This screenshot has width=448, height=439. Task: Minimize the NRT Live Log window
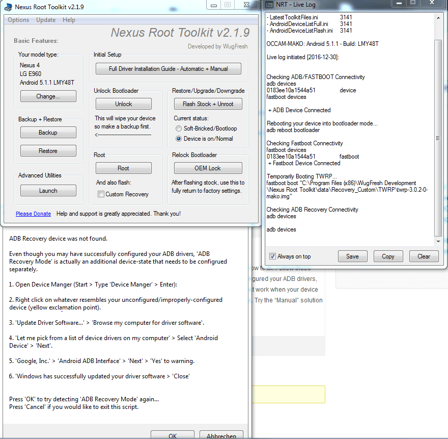[x=399, y=4]
